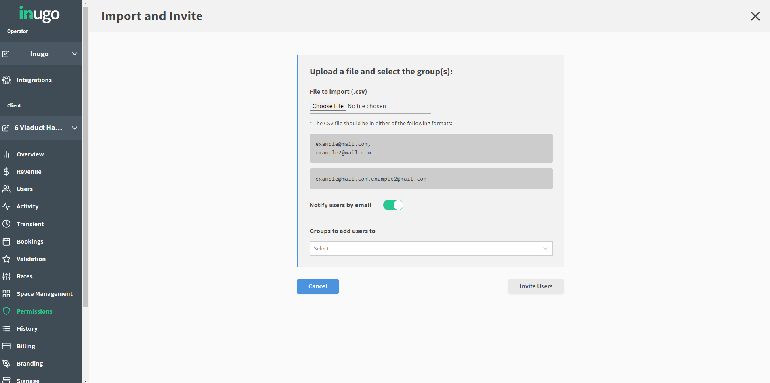This screenshot has width=770, height=383.
Task: Click the Users people icon
Action: coord(6,189)
